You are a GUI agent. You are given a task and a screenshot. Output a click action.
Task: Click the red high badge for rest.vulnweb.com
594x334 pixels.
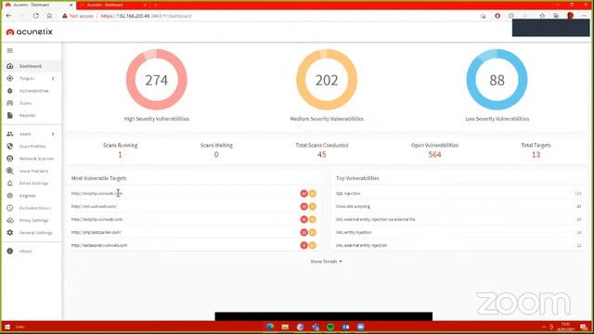point(303,206)
